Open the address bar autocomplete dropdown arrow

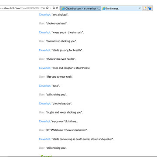(x=50, y=8)
